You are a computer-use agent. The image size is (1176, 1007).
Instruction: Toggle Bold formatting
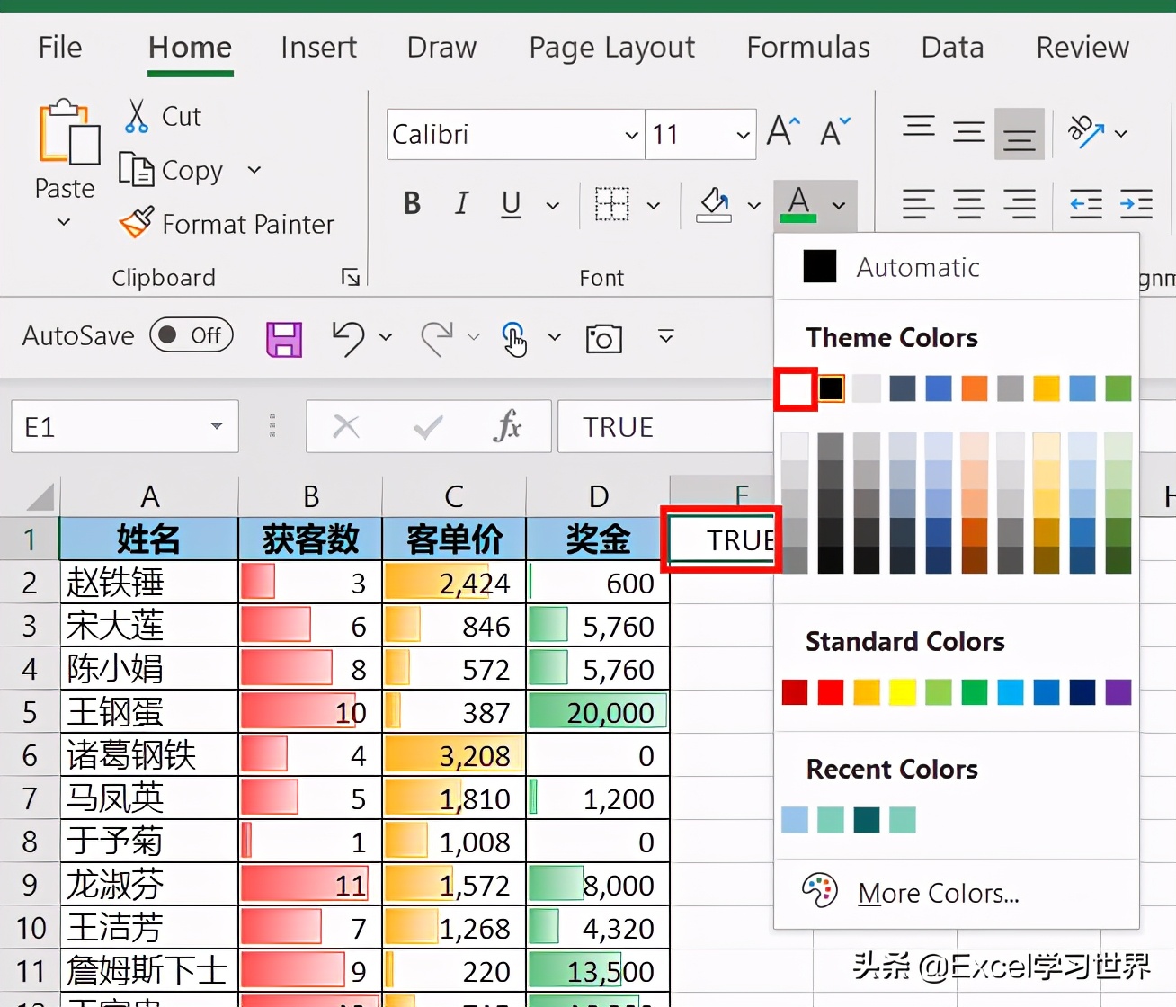pos(412,204)
